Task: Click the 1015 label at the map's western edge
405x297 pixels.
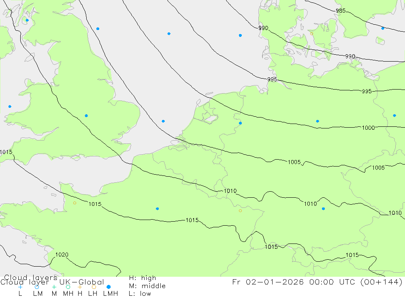Action: click(x=6, y=152)
